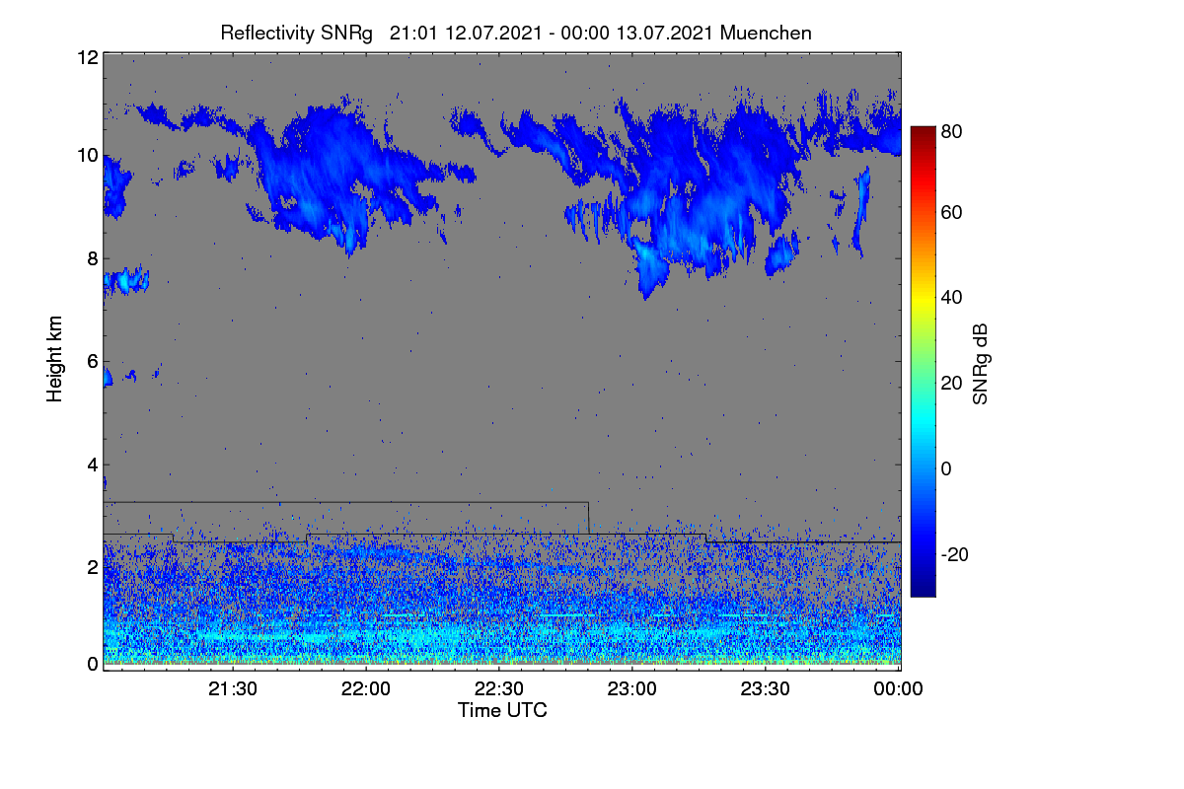
Task: Click the 'Time UTC' axis label
Action: 502,710
